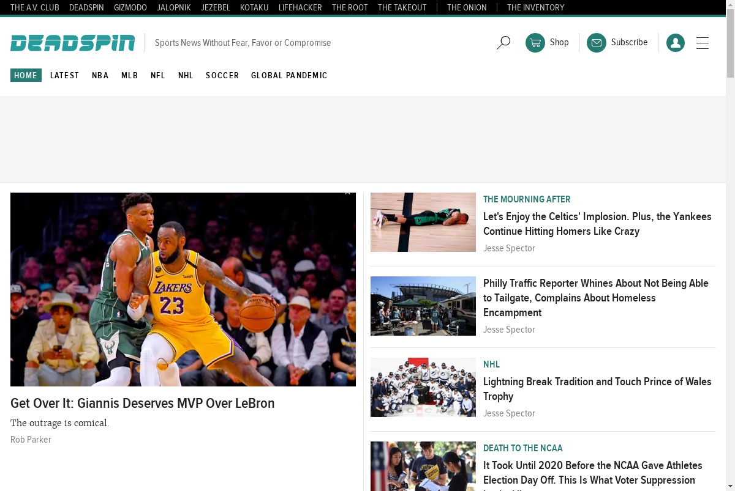Viewport: 735px width, 491px height.
Task: Click the page vertical scrollbar thumb
Action: [x=730, y=44]
